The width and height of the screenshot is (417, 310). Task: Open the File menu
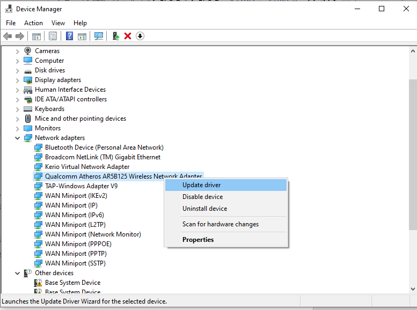pos(11,23)
